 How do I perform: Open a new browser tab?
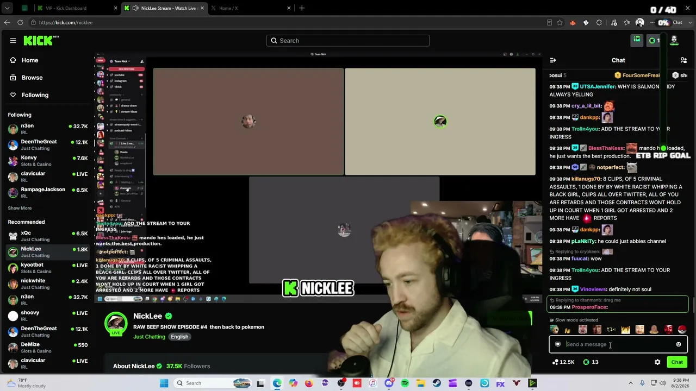pyautogui.click(x=302, y=8)
